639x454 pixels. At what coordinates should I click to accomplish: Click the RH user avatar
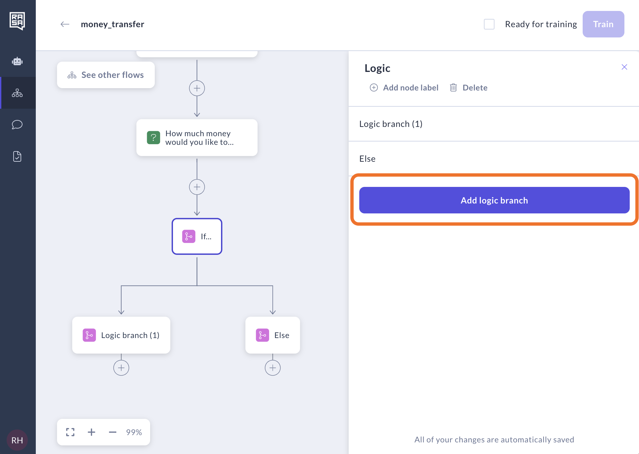(x=17, y=440)
